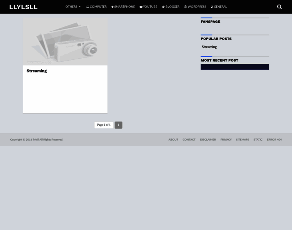Click the YouTube play icon
Viewport: 292px width, 230px height.
141,7
